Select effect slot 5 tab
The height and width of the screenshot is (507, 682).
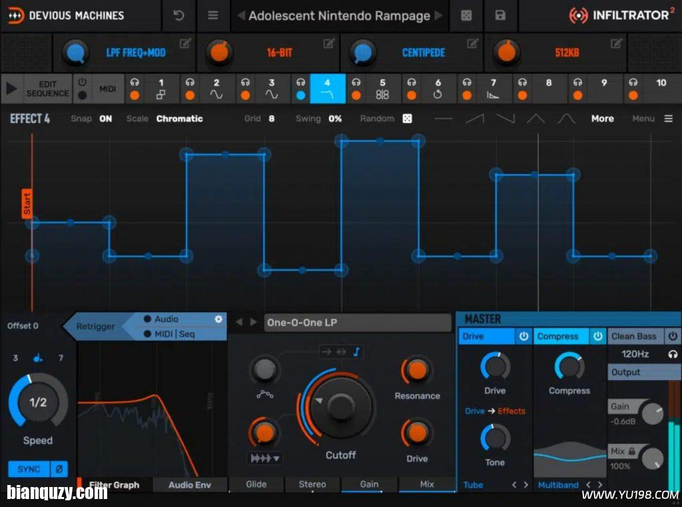tap(382, 88)
